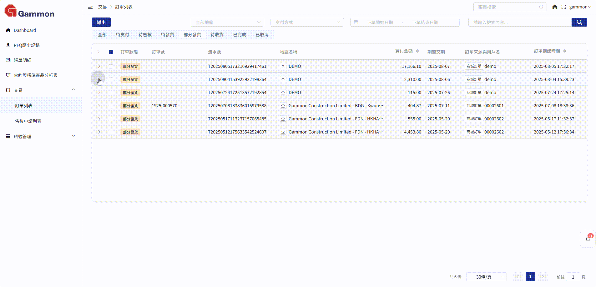Image resolution: width=596 pixels, height=287 pixels.
Task: Check the order row with amount 17,166.10
Action: pyautogui.click(x=111, y=66)
